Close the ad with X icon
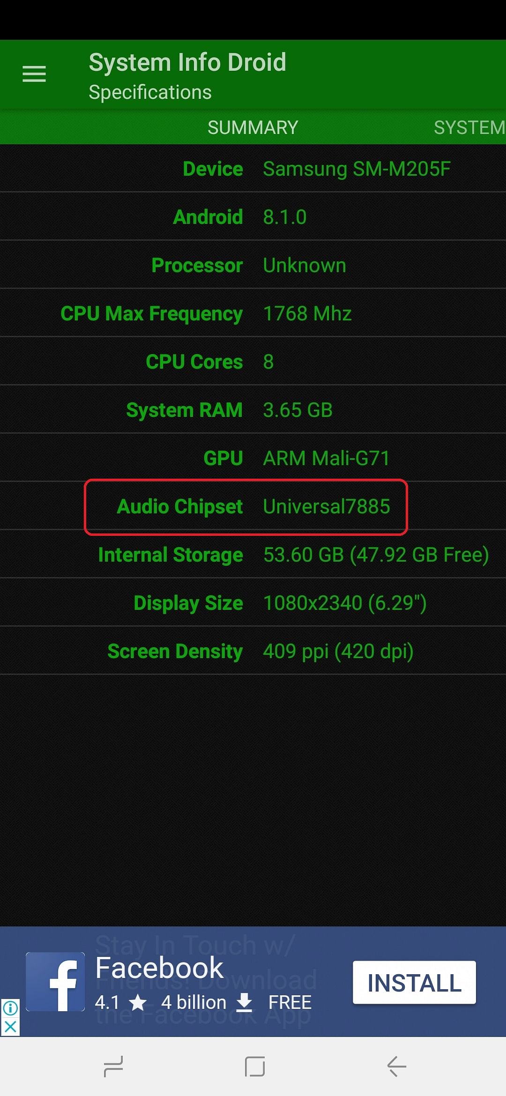 coord(10,1028)
